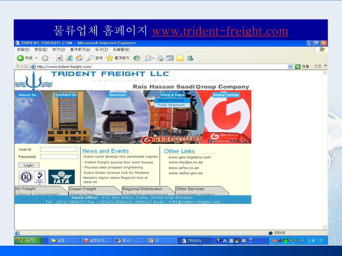Open the 도움말(H) menu
Screen dimensions: 342x256
[121, 49]
